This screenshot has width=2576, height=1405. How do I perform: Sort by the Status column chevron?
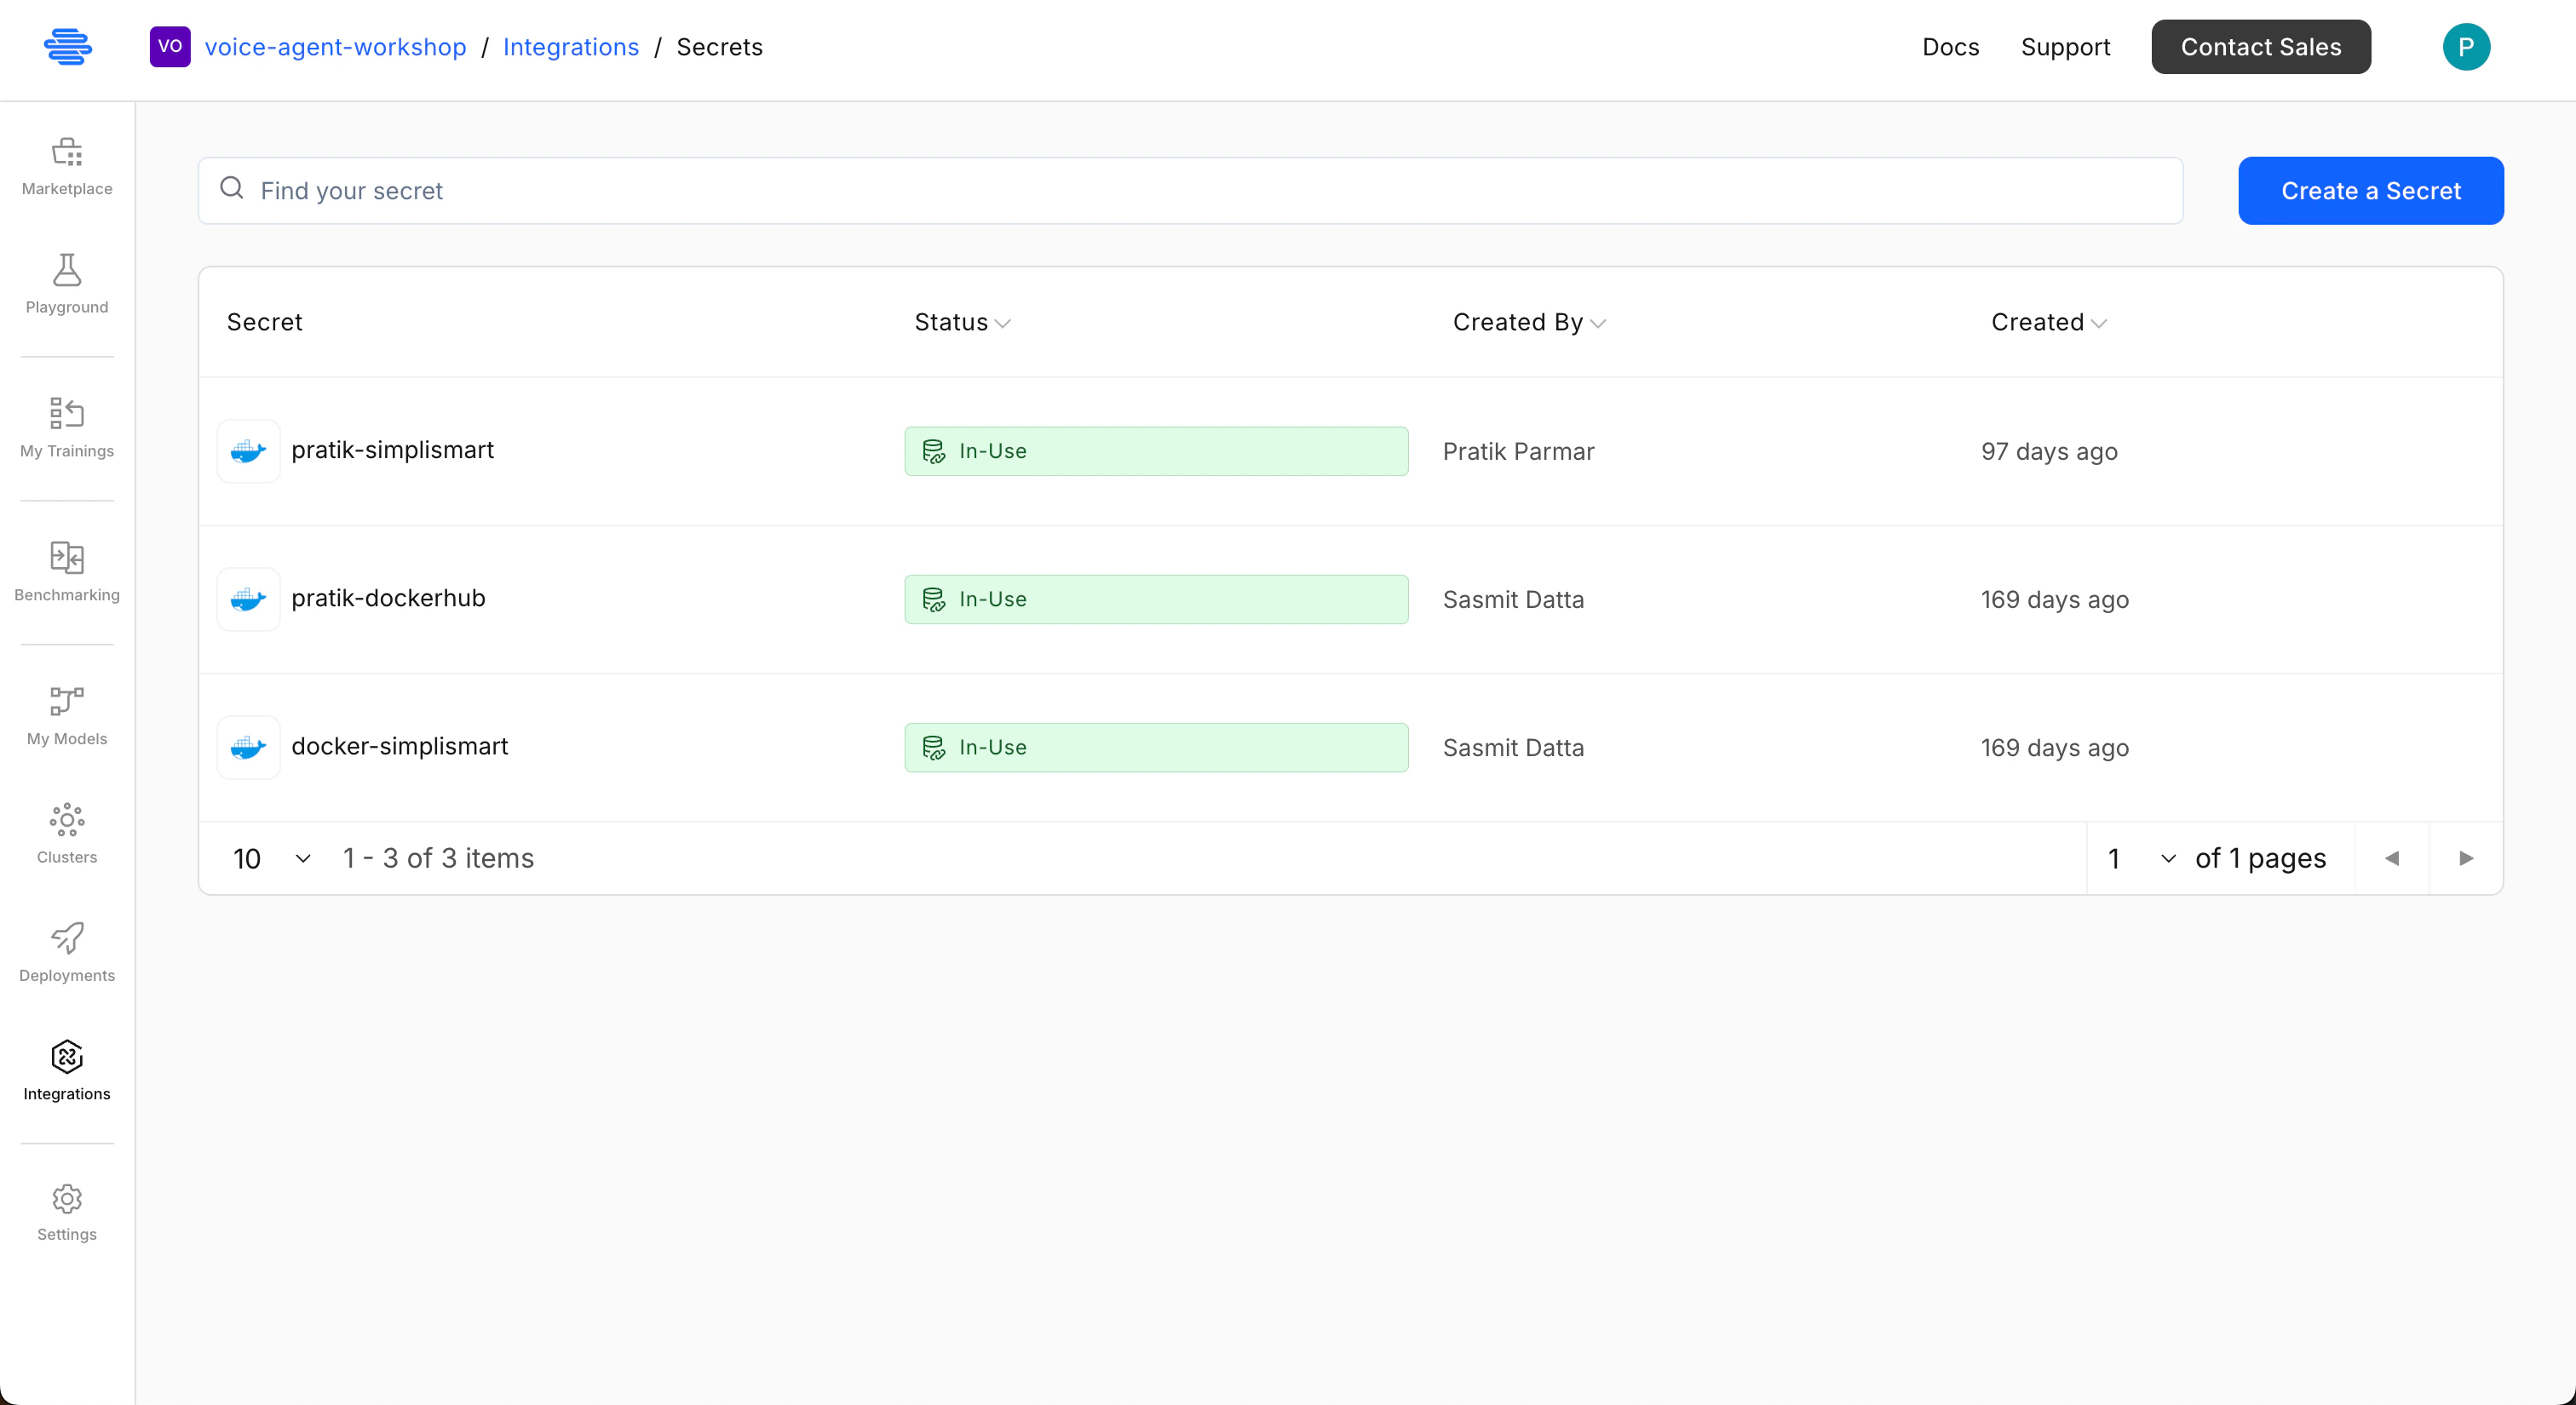(1003, 324)
